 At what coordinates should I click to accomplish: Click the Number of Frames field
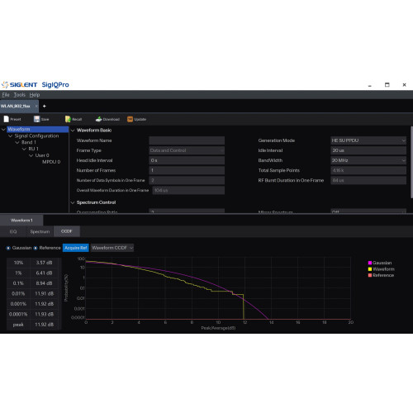coord(187,170)
